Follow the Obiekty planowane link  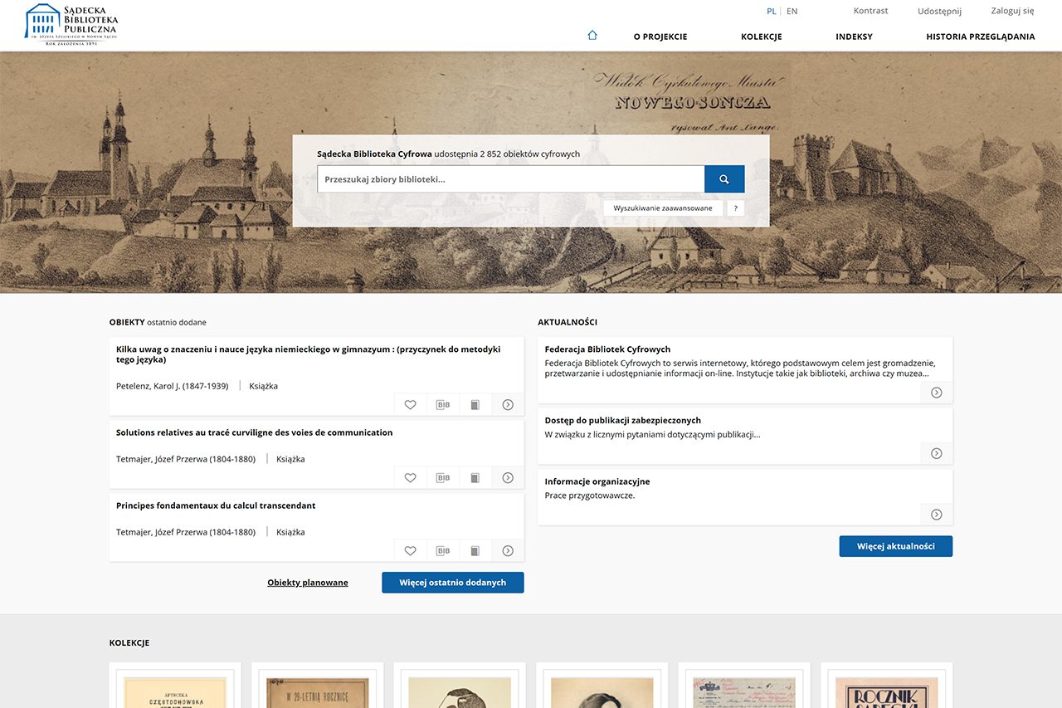coord(308,583)
